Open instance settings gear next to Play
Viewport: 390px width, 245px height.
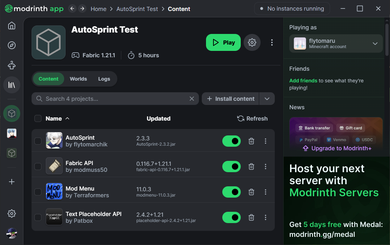(x=252, y=42)
